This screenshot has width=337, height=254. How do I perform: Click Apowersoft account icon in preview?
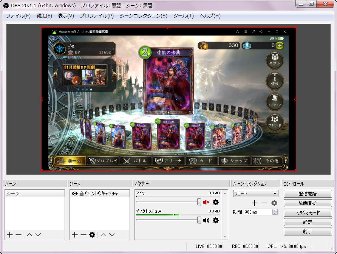238,32
